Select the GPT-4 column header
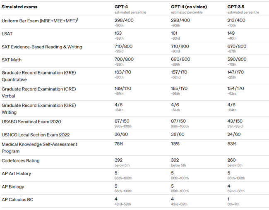 [x=121, y=7]
